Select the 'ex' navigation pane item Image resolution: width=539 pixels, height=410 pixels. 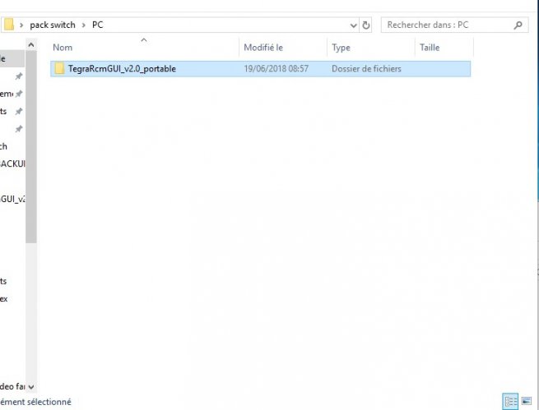coord(4,299)
